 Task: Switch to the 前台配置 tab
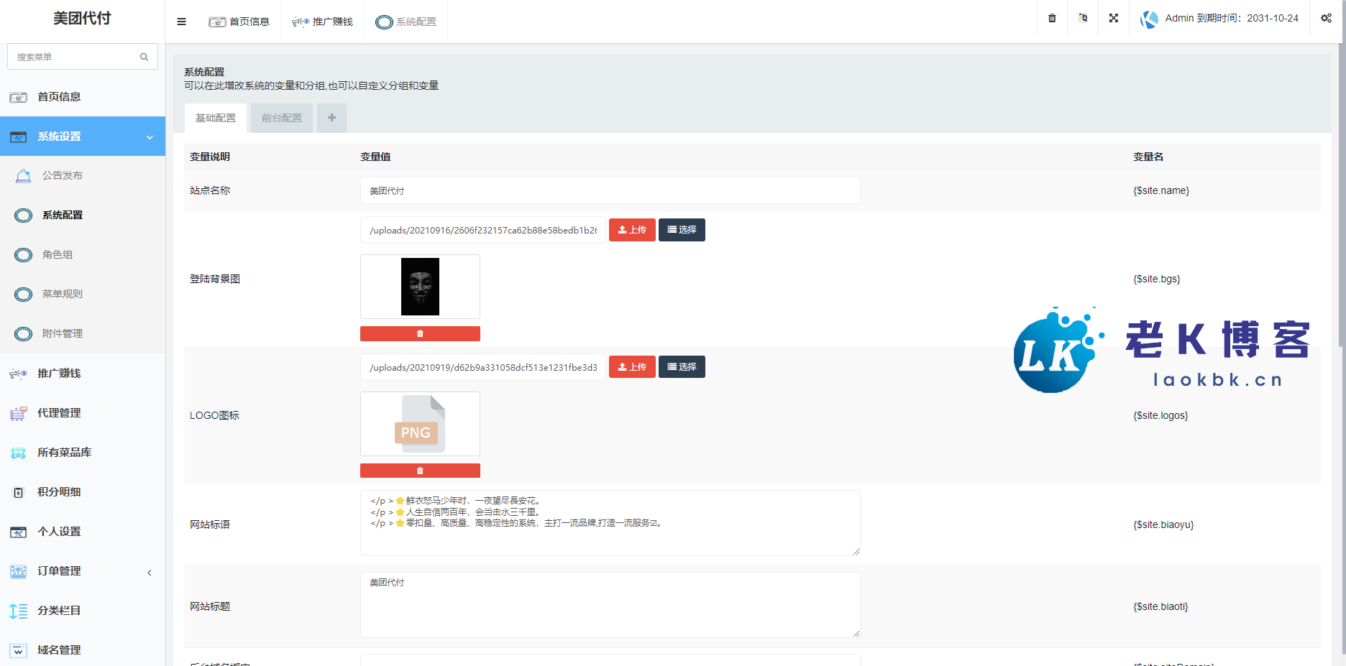click(282, 118)
